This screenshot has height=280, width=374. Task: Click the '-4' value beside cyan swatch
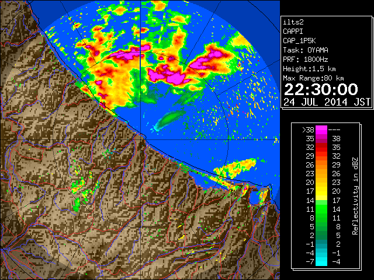[x=336, y=262]
